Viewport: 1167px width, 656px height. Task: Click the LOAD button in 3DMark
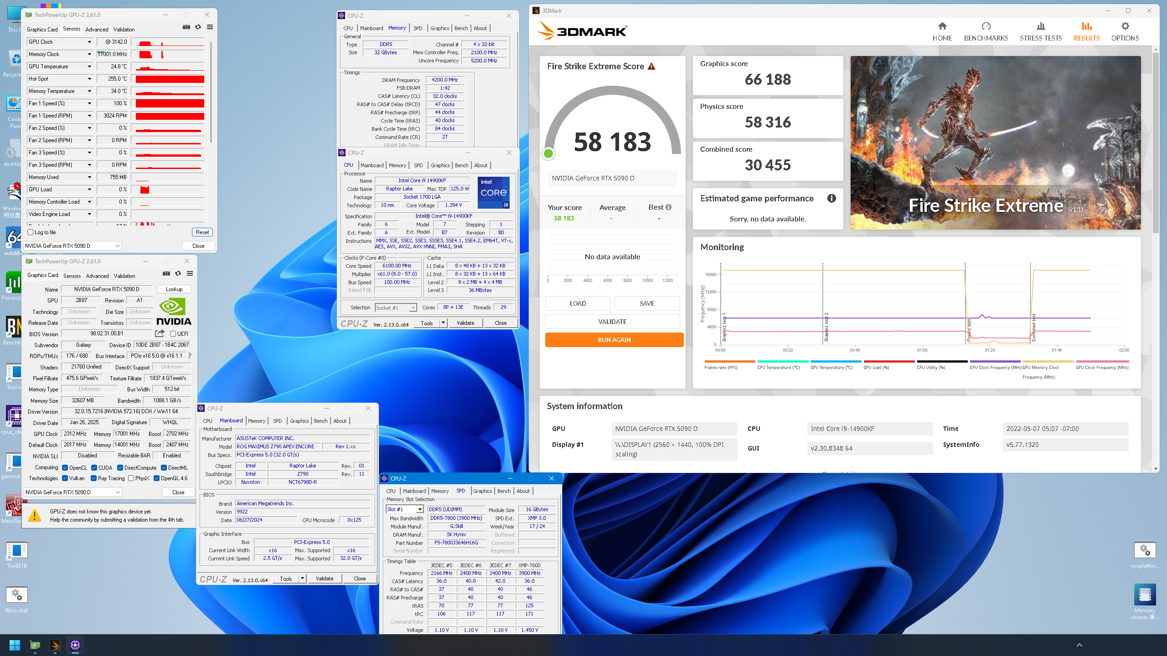(x=578, y=303)
